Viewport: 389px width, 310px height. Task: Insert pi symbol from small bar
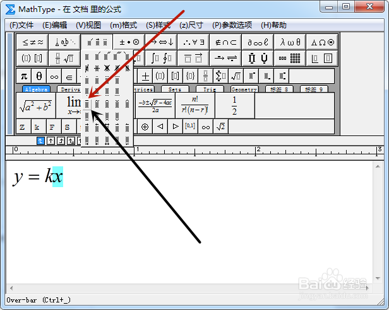24,76
